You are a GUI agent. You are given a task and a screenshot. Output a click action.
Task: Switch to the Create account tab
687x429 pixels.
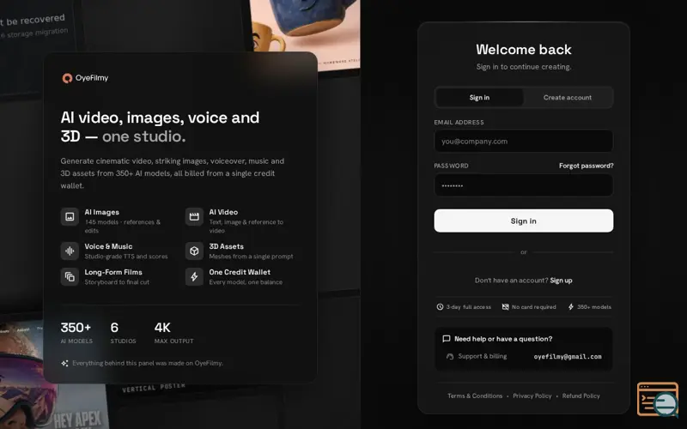[x=568, y=98]
